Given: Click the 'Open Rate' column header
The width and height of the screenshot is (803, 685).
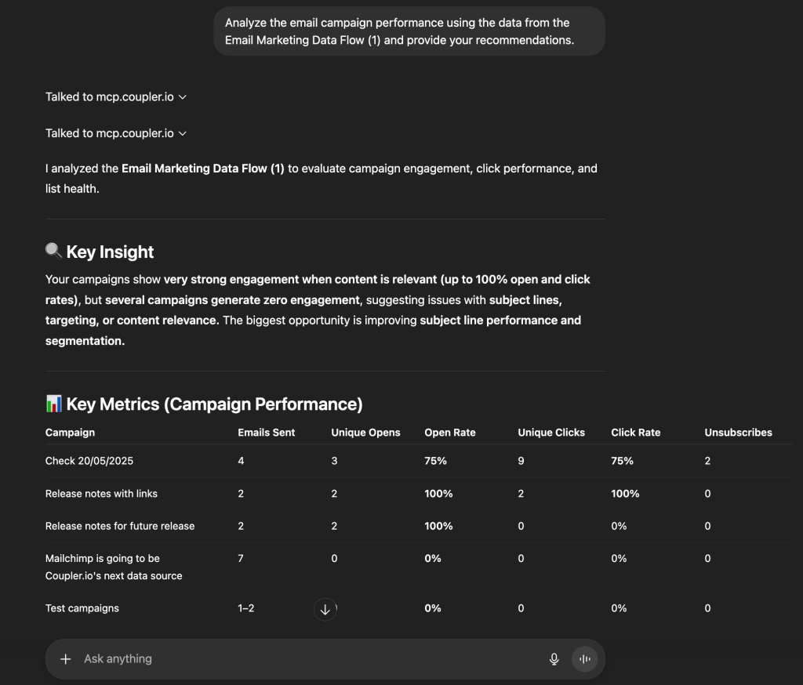Looking at the screenshot, I should [x=449, y=433].
